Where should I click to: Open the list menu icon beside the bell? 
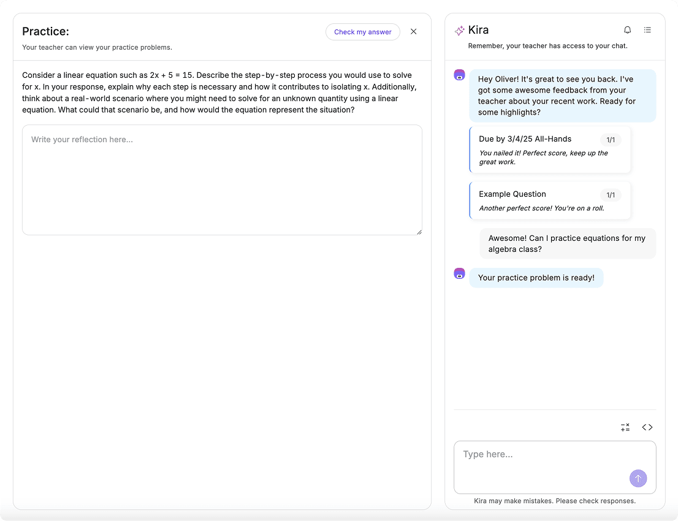pyautogui.click(x=647, y=30)
